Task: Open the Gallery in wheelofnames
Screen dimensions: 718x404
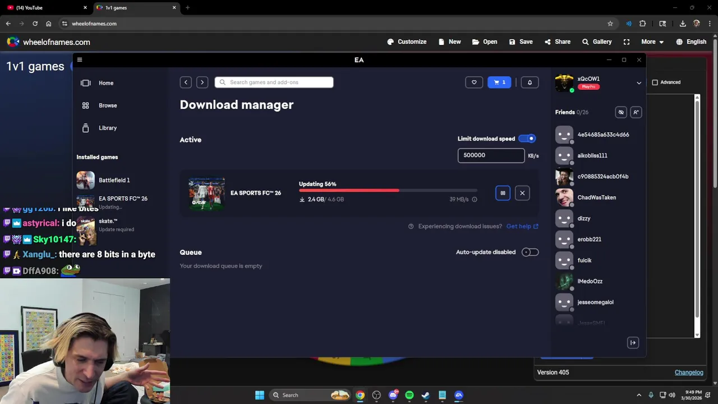Action: (x=597, y=42)
